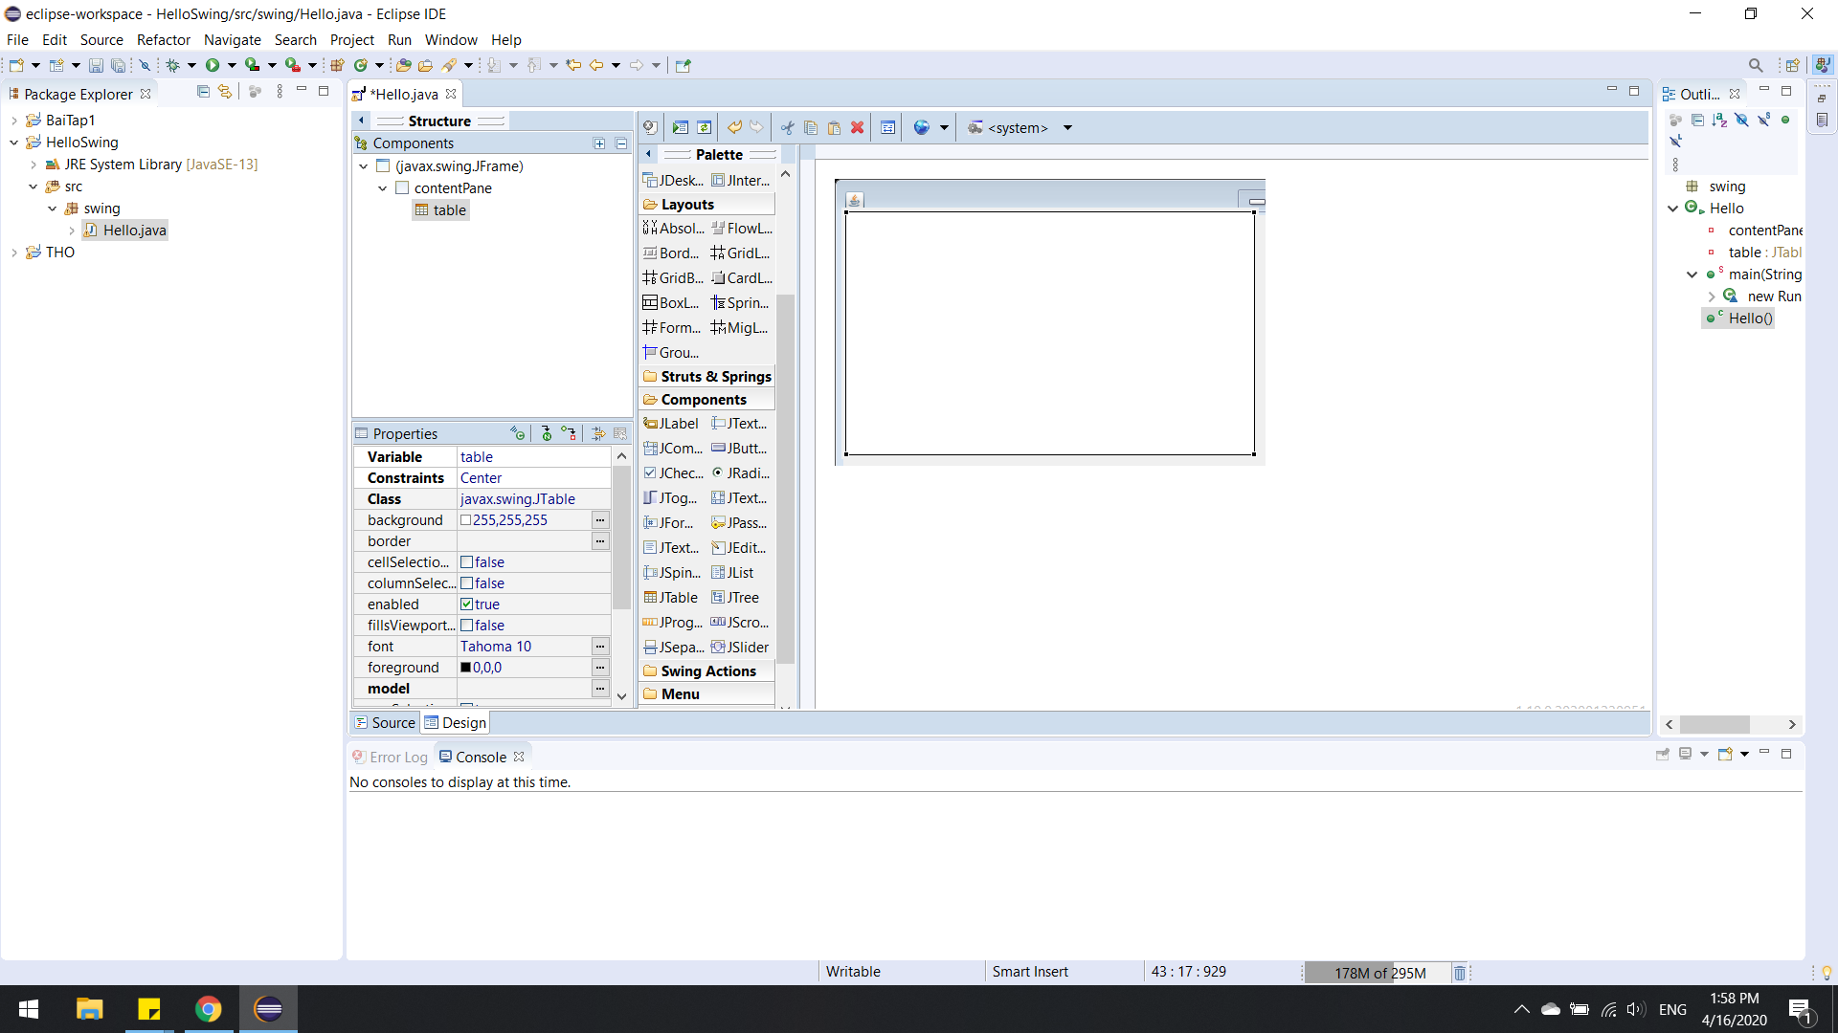Screen dimensions: 1838x1033
Task: Toggle the enabled property checkbox
Action: [x=467, y=604]
